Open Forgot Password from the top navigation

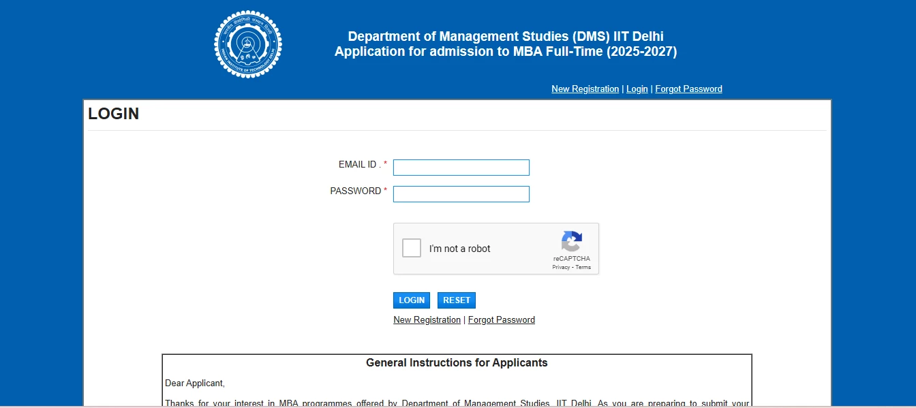tap(688, 89)
